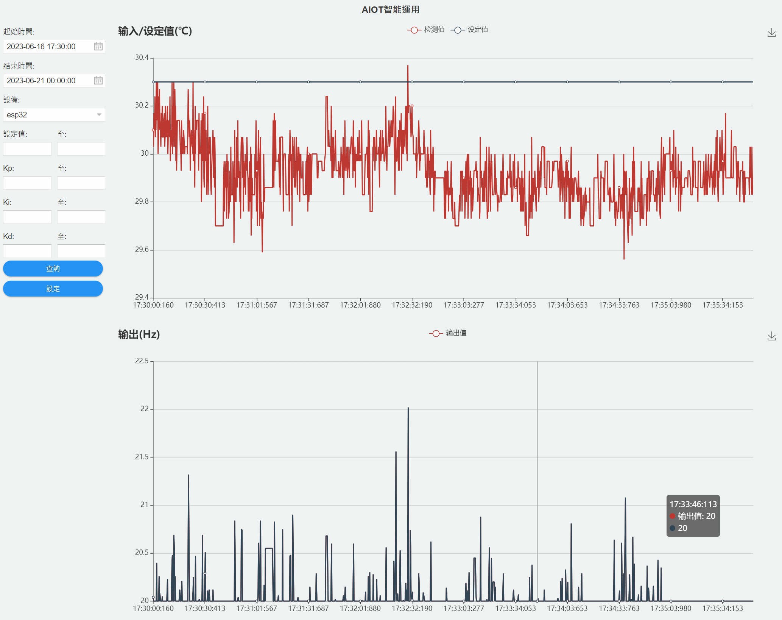Open start time calendar picker icon
The width and height of the screenshot is (782, 620).
[98, 47]
